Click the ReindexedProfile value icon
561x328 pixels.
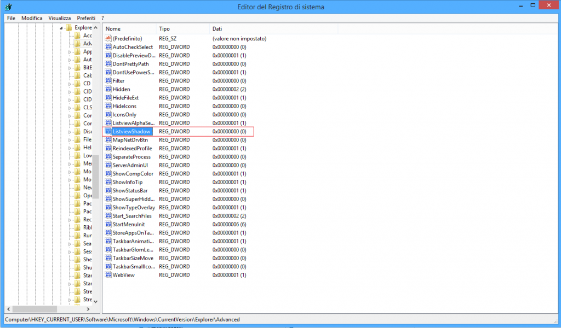click(x=108, y=148)
